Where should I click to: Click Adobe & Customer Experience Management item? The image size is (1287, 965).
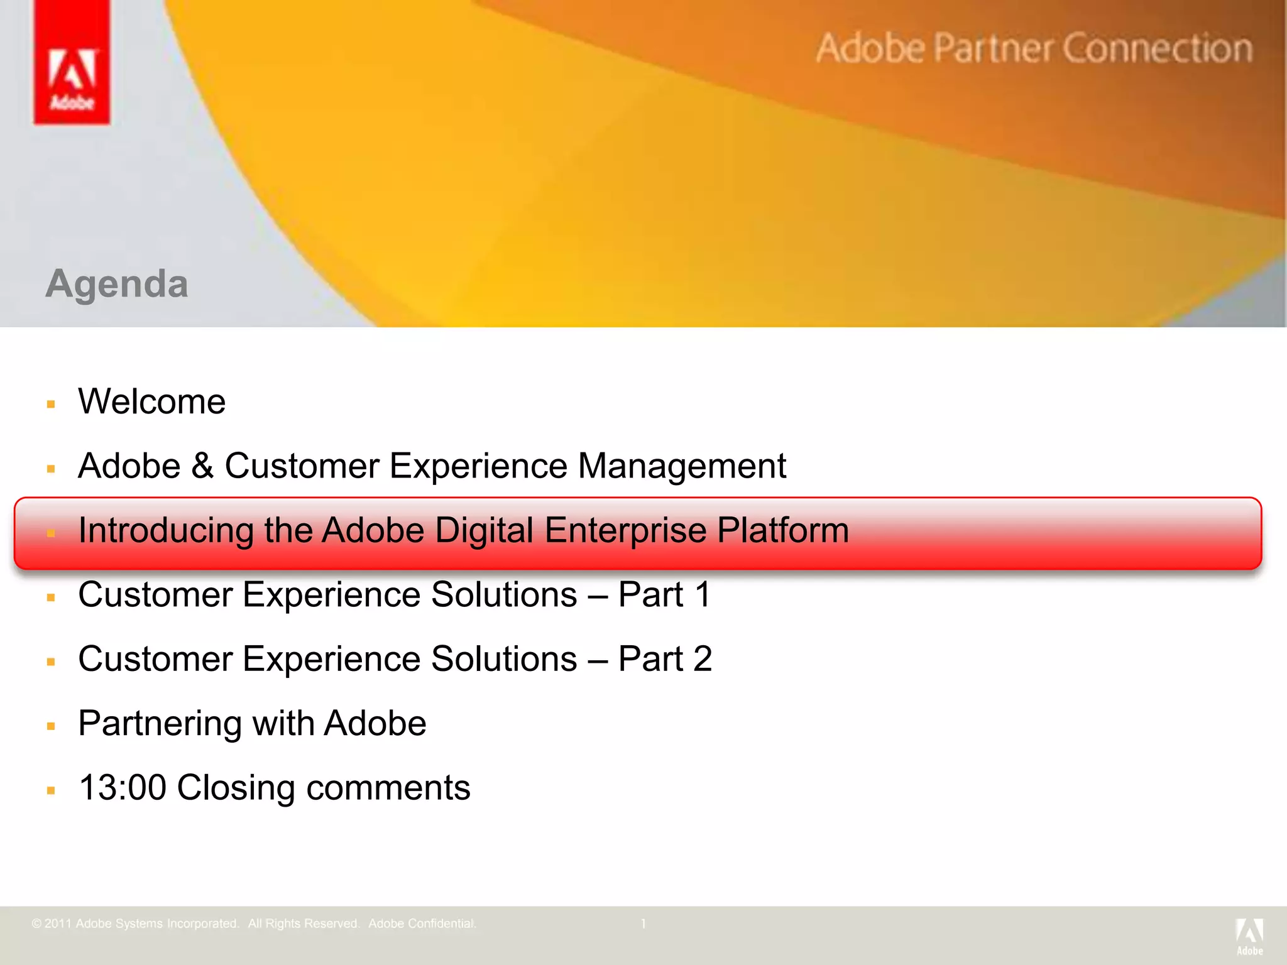(432, 466)
